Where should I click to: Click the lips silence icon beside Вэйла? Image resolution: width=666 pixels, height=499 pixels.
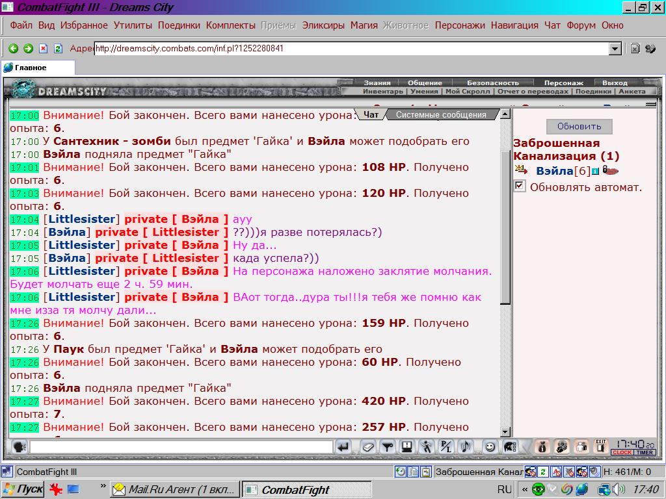coord(610,171)
